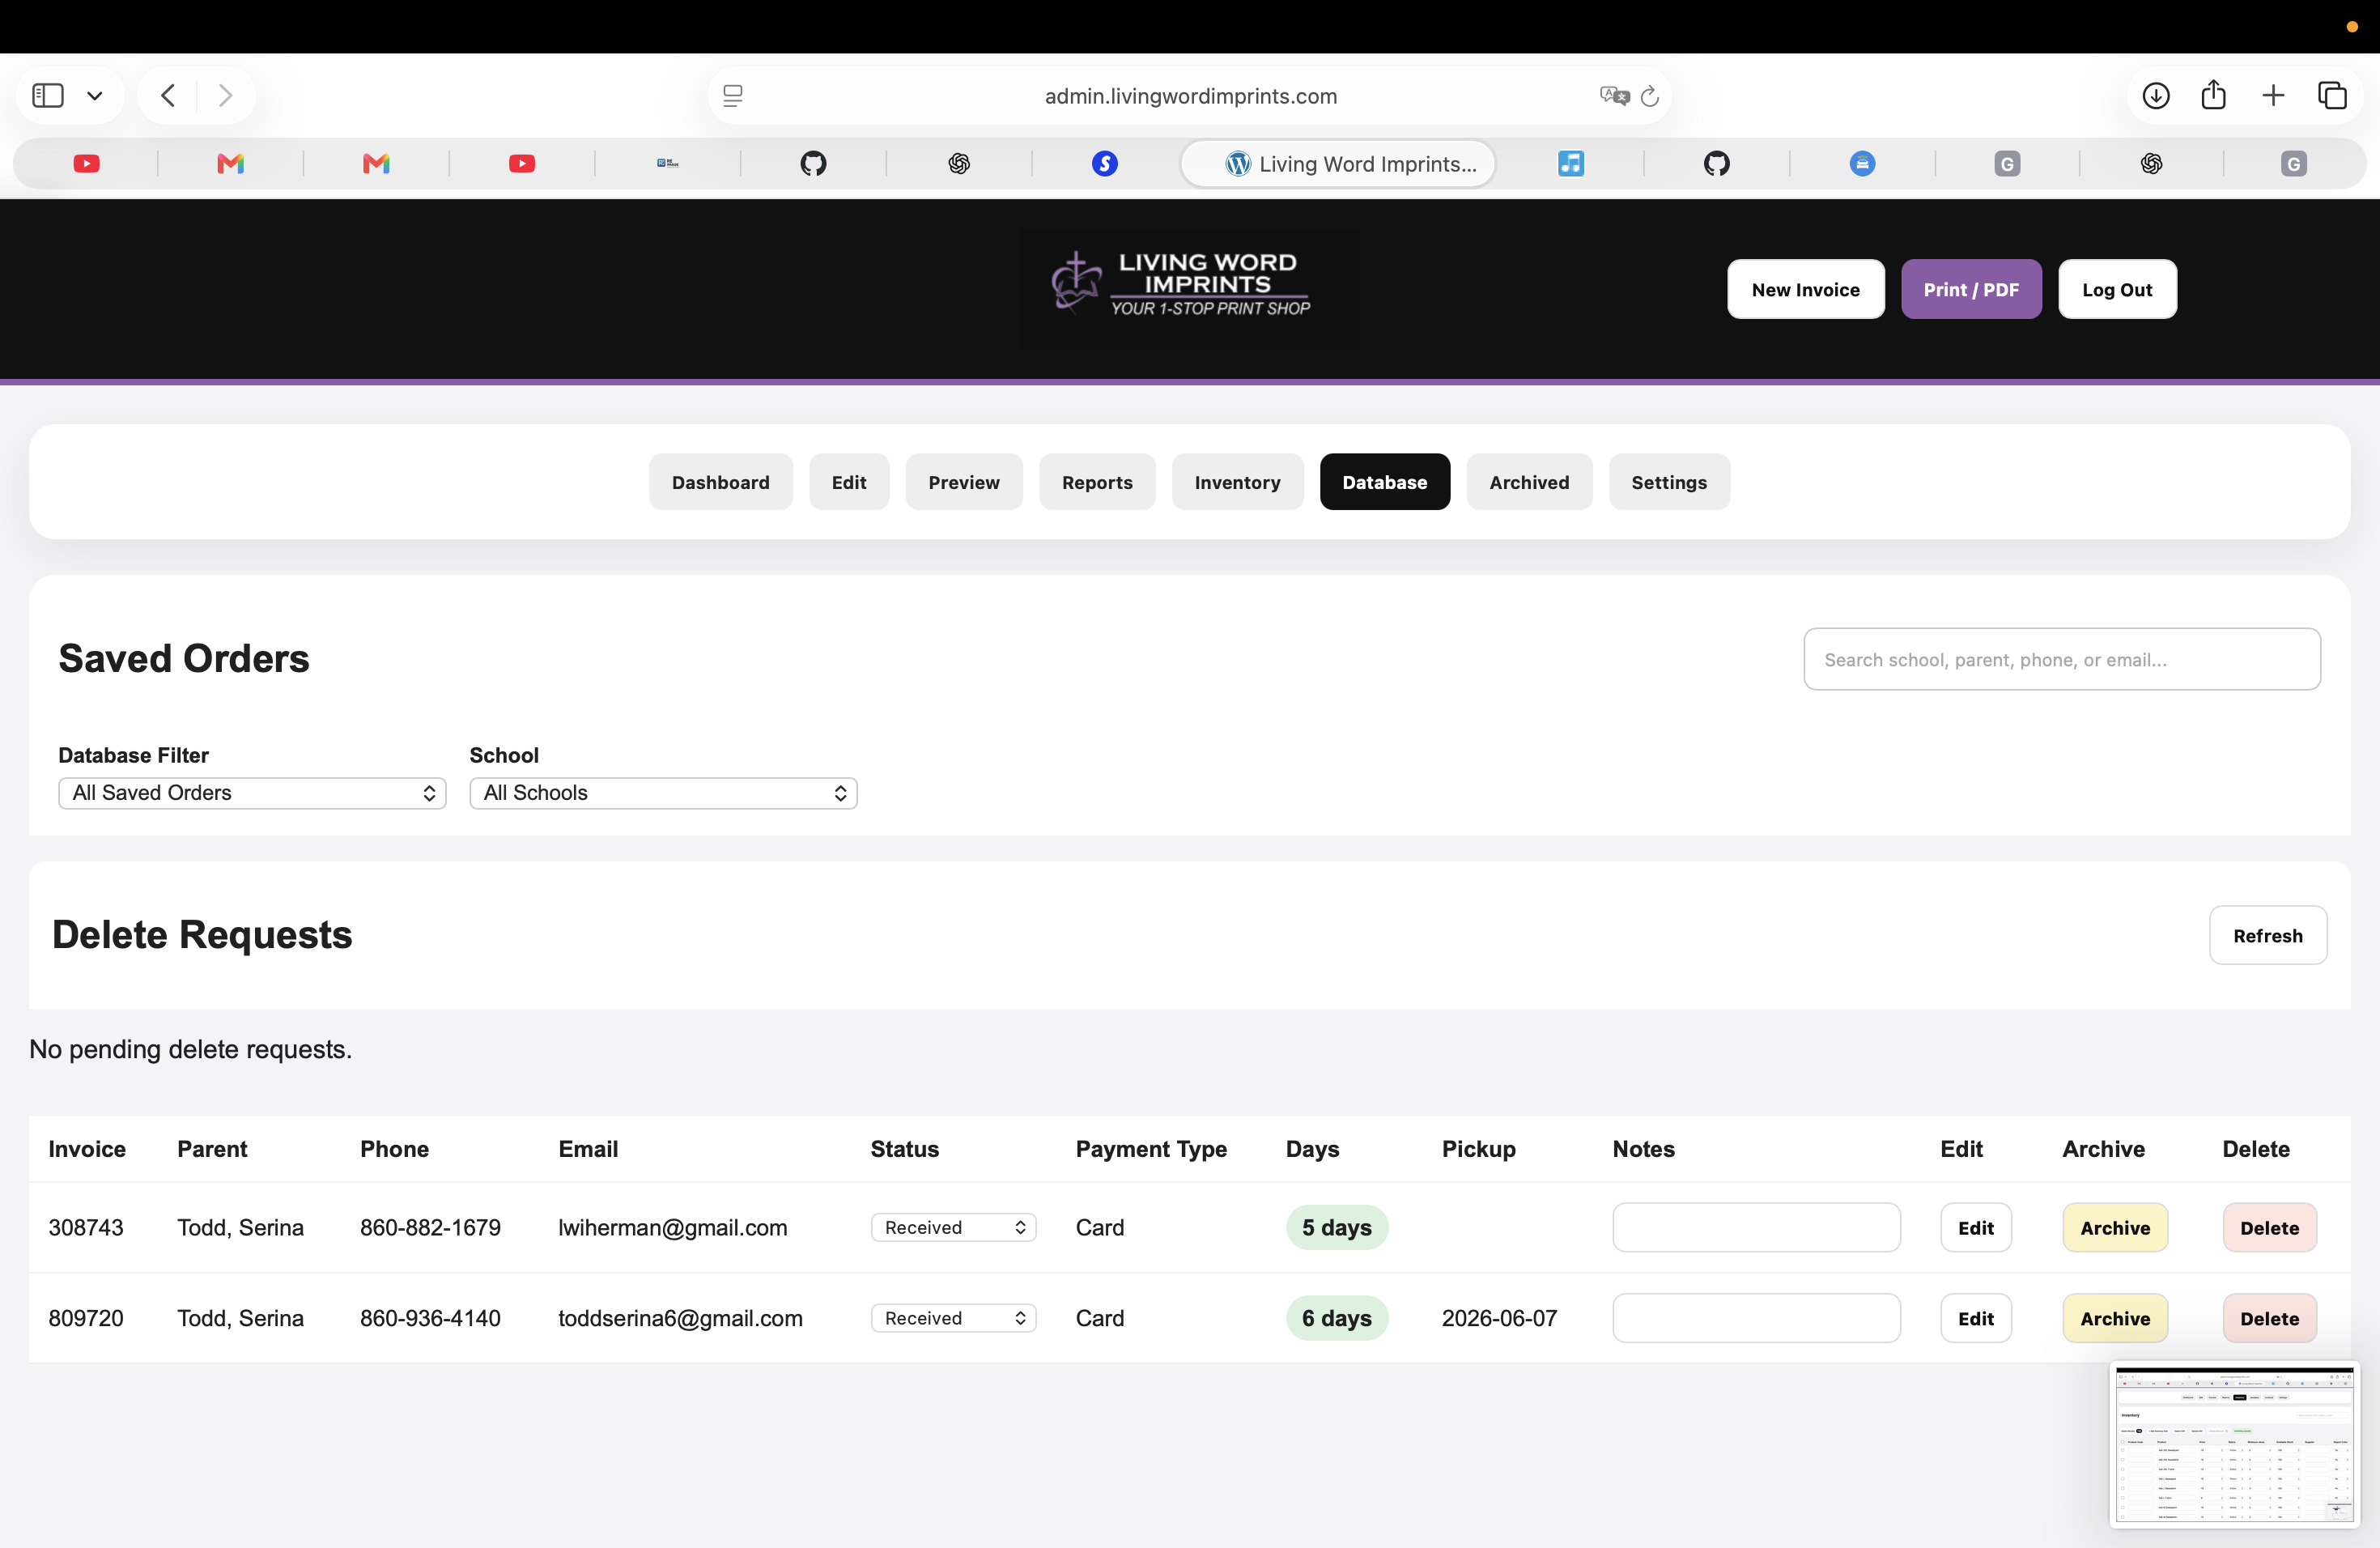The height and width of the screenshot is (1548, 2380).
Task: Open a new tab with the plus icon
Action: 2273,96
